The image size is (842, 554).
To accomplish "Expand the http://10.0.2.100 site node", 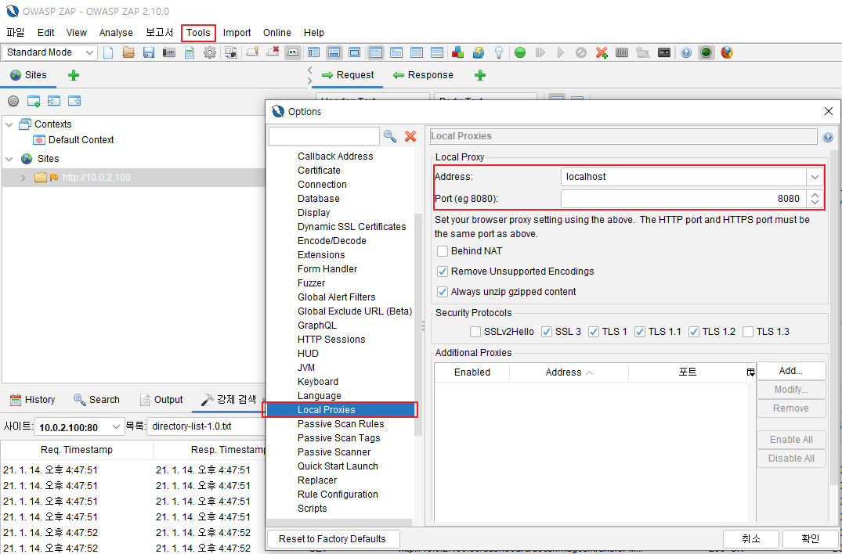I will [23, 178].
